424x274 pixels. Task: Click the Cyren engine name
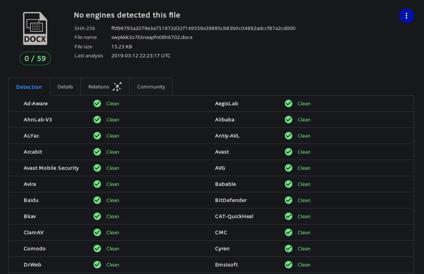tap(222, 249)
